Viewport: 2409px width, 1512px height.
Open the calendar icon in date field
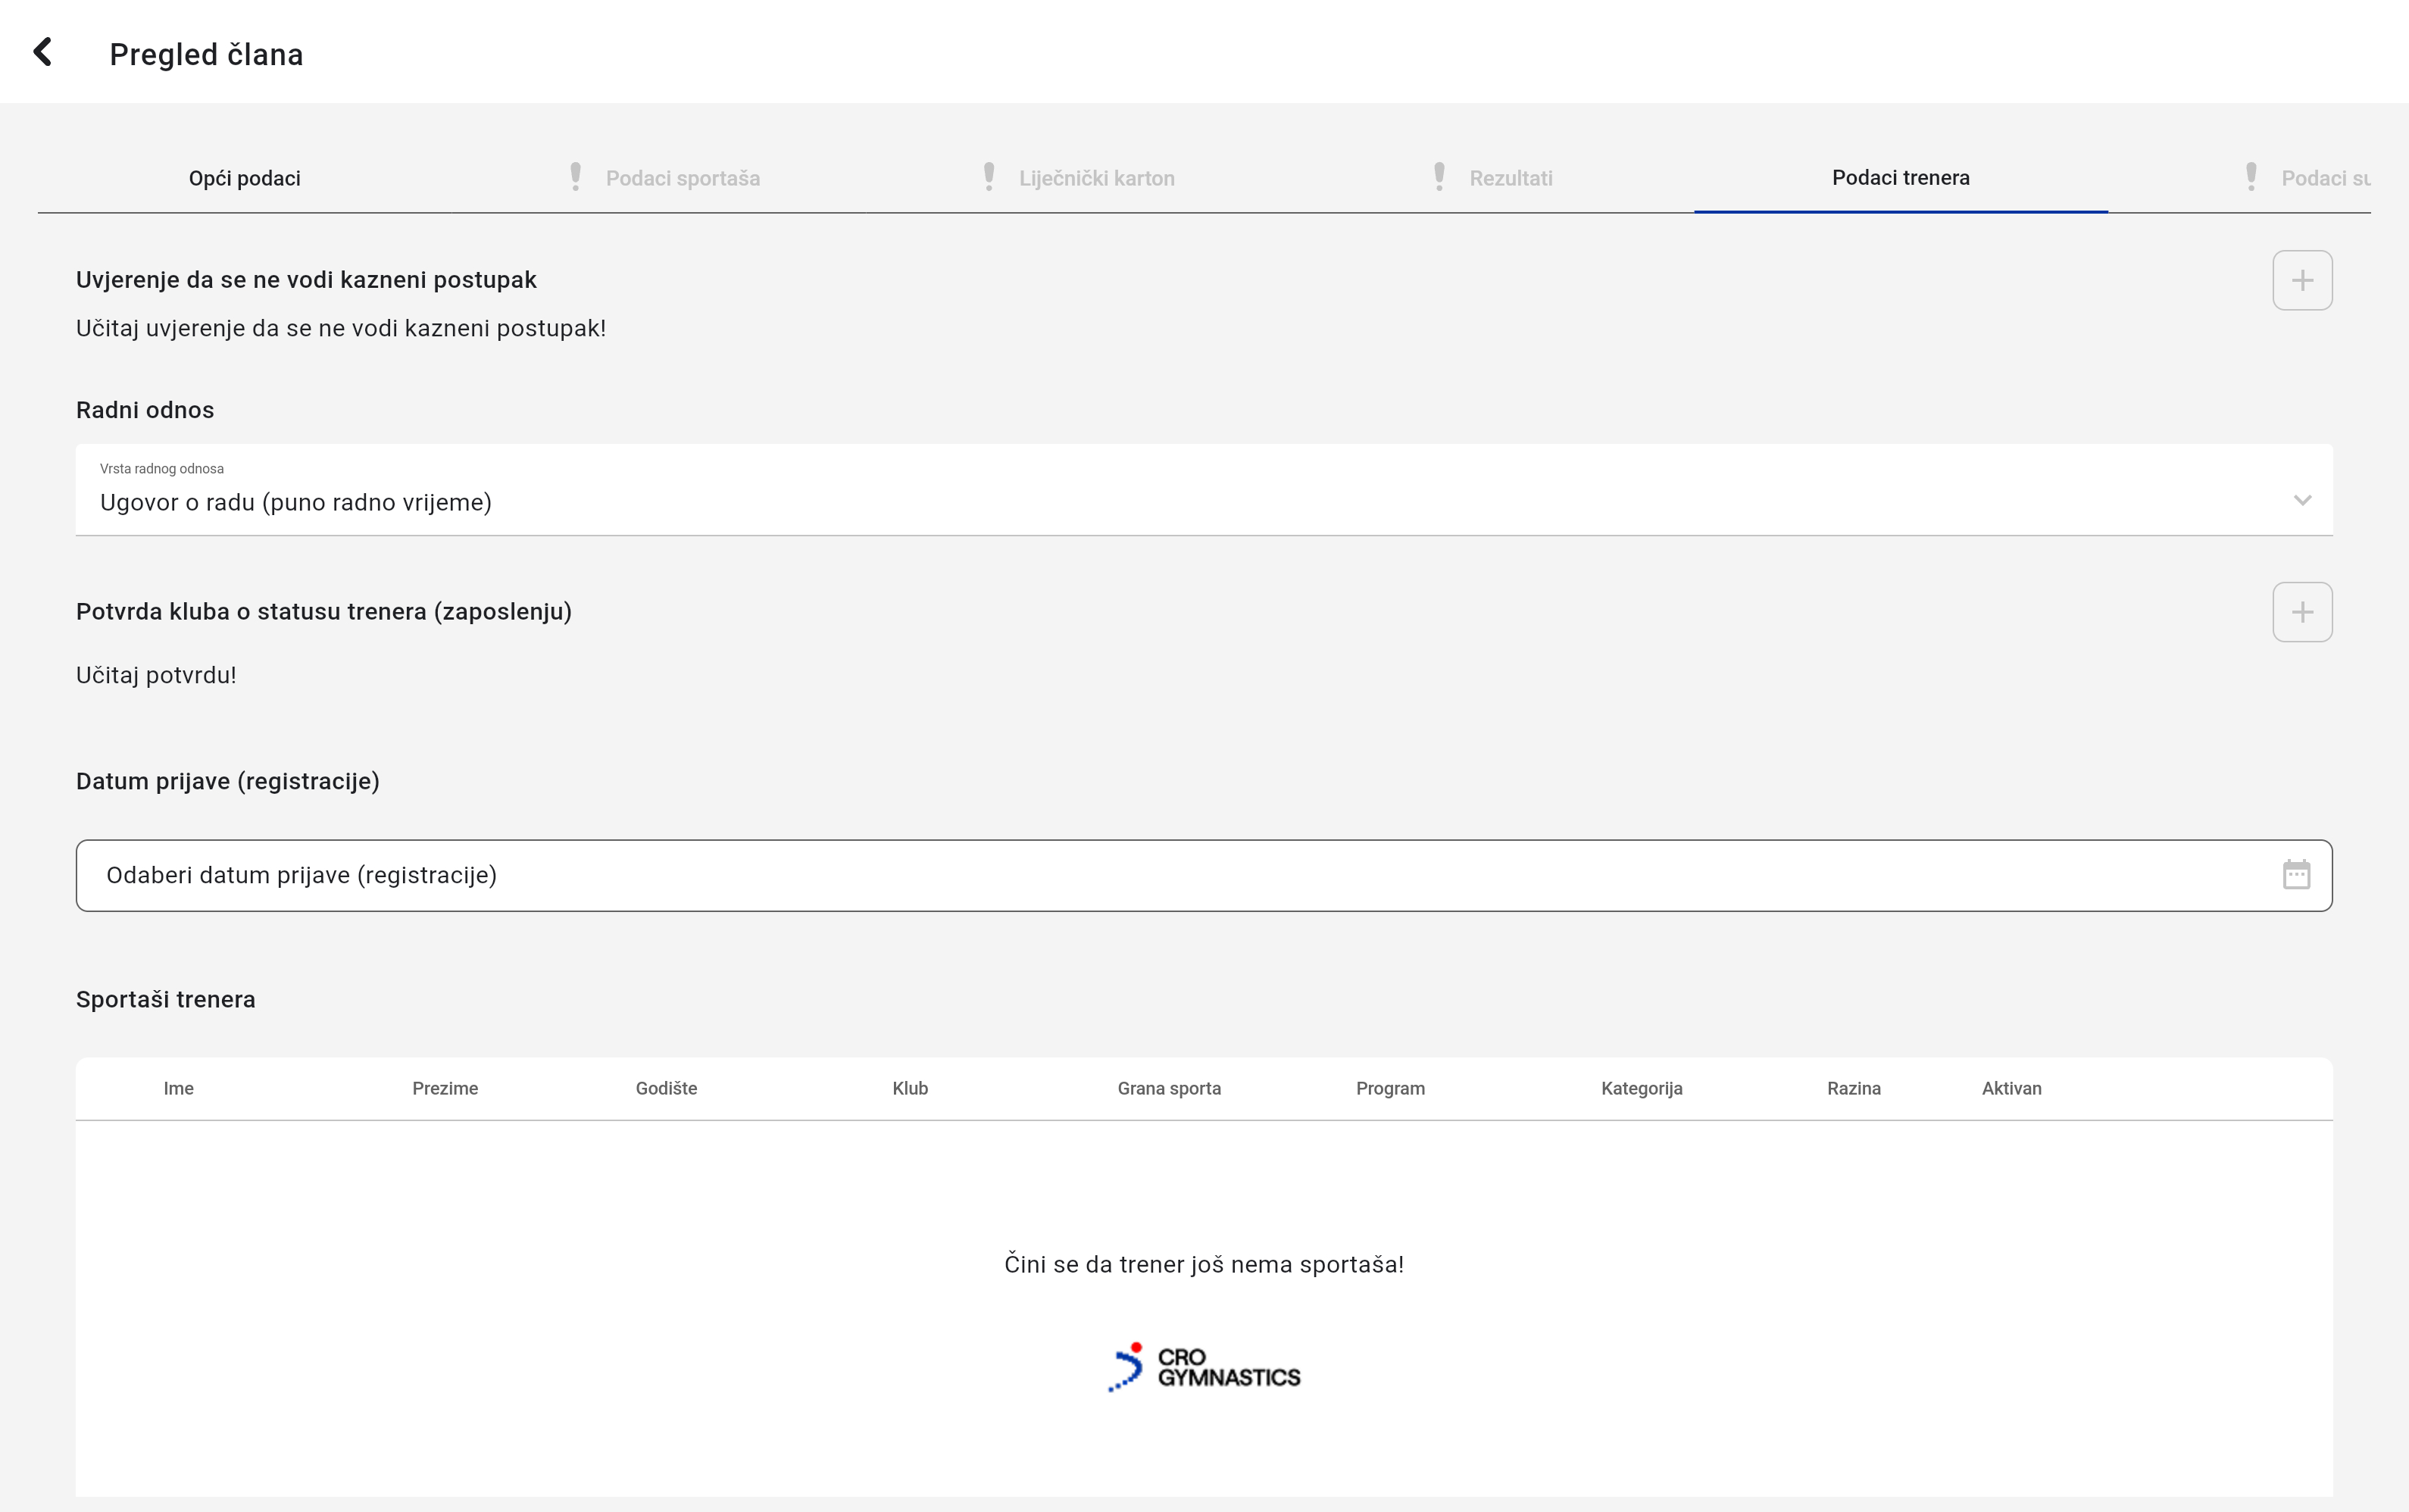[x=2296, y=875]
